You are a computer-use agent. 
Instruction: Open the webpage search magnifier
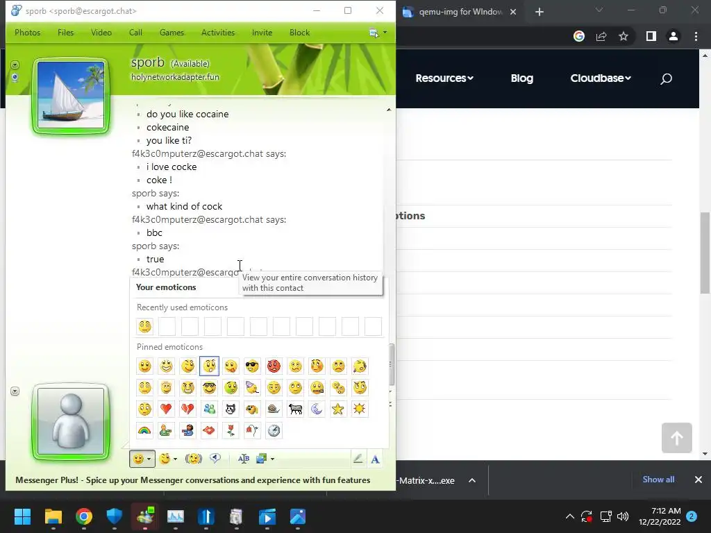click(x=666, y=79)
